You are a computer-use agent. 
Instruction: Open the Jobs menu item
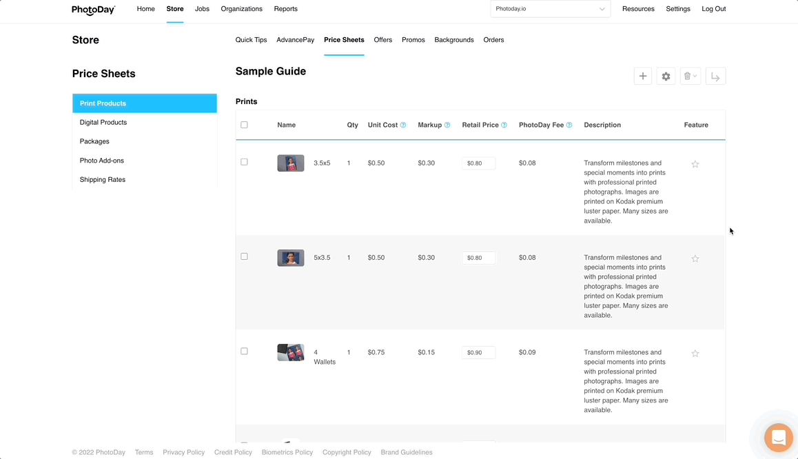point(202,9)
